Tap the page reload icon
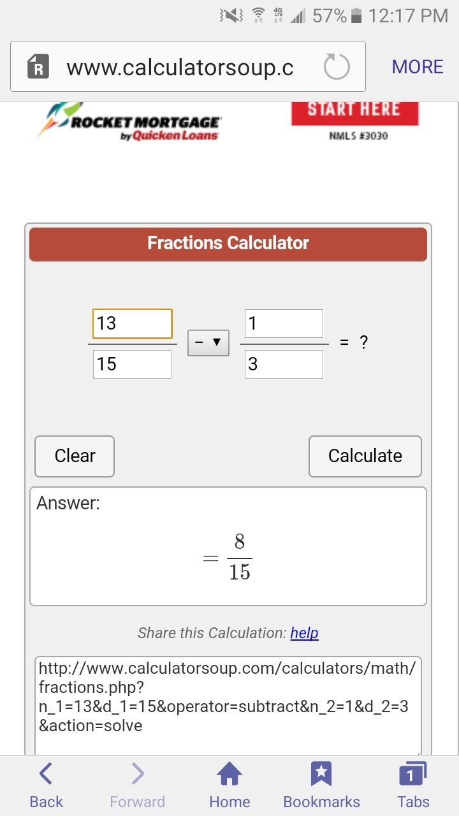This screenshot has width=459, height=816. coord(337,67)
